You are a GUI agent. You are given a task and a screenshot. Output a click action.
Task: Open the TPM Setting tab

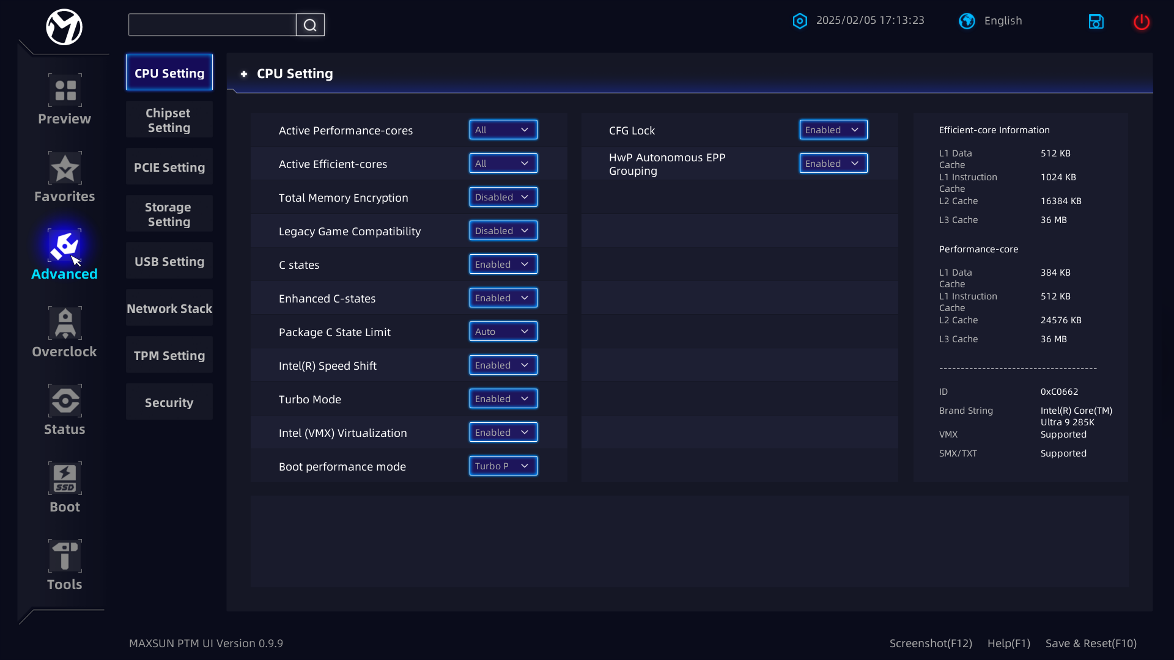[x=169, y=356]
